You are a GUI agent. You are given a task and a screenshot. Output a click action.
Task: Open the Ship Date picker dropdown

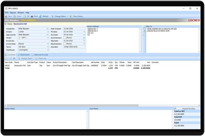pos(84,41)
